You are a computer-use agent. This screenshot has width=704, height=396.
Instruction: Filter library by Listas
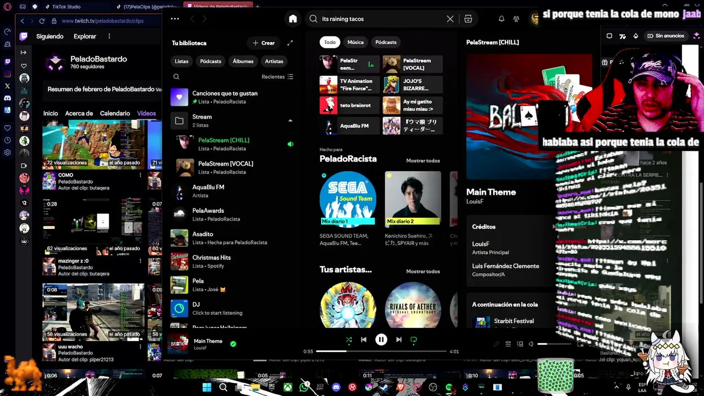pos(182,61)
